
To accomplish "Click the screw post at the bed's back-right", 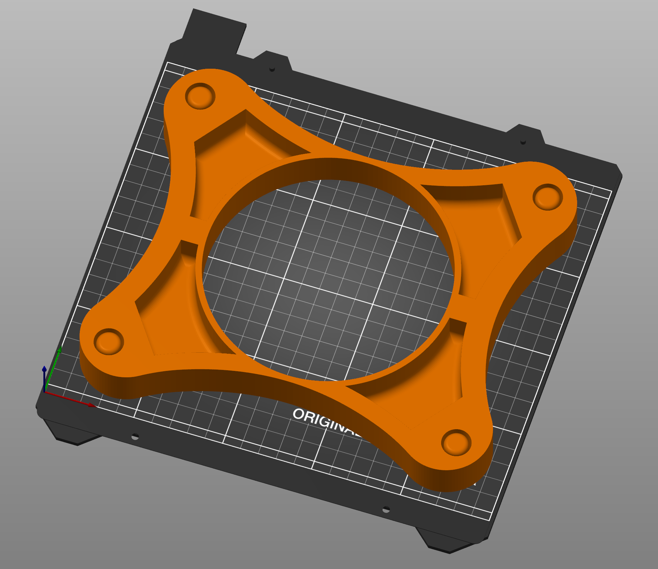I will coord(523,141).
